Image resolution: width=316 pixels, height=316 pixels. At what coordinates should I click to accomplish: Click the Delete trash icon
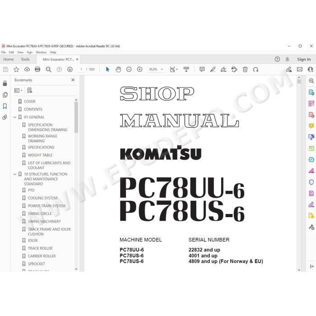click(x=245, y=70)
